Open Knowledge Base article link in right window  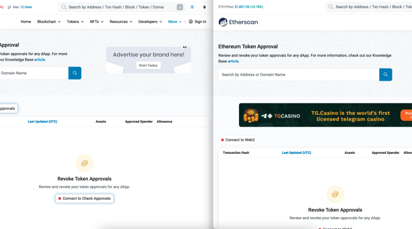click(x=233, y=61)
